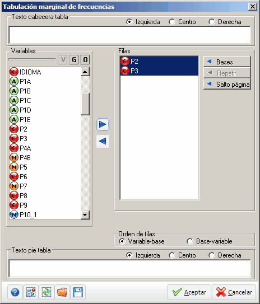
Task: Click the blue help question mark icon
Action: click(x=15, y=292)
